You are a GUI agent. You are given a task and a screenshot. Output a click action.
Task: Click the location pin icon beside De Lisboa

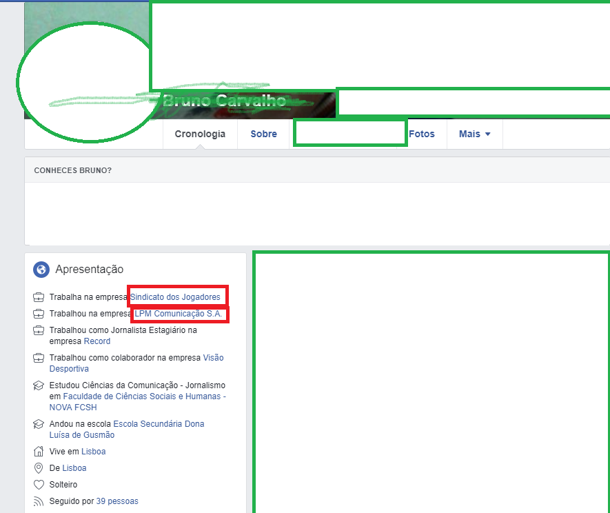tap(39, 468)
